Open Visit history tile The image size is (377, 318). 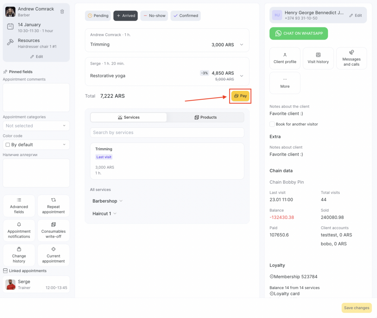click(318, 58)
